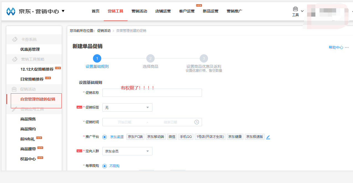Click the pencil edit icon beside 京东极速版
The image size is (353, 183).
pyautogui.click(x=268, y=137)
